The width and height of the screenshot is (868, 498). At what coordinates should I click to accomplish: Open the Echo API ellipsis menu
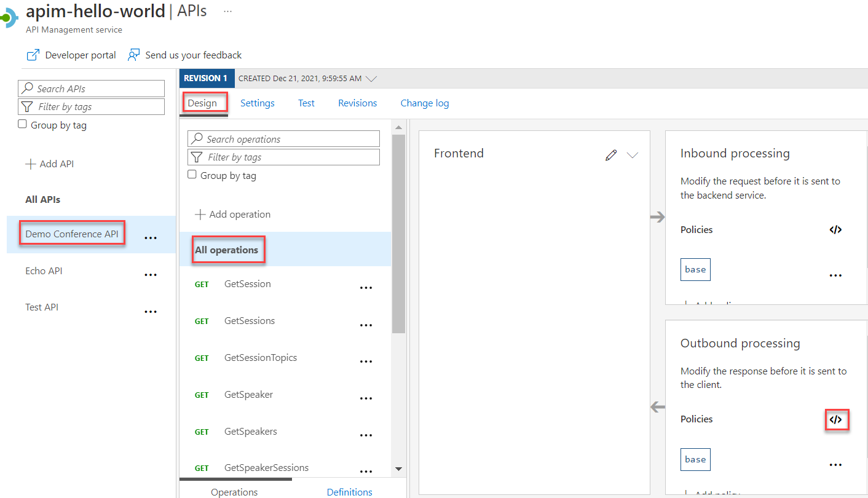click(151, 275)
